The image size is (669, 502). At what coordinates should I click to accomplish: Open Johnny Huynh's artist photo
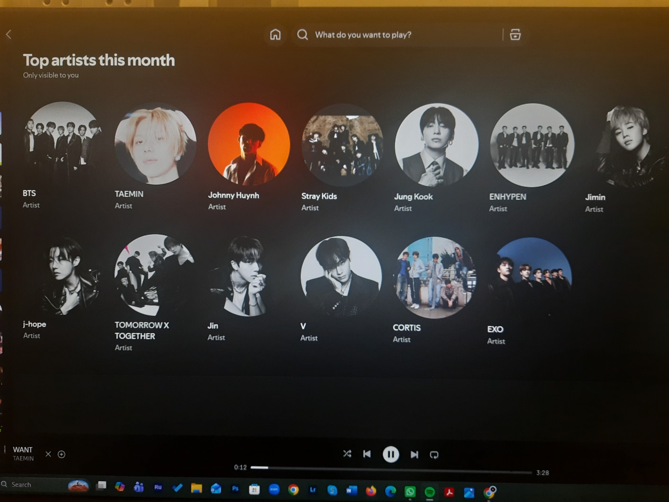249,144
